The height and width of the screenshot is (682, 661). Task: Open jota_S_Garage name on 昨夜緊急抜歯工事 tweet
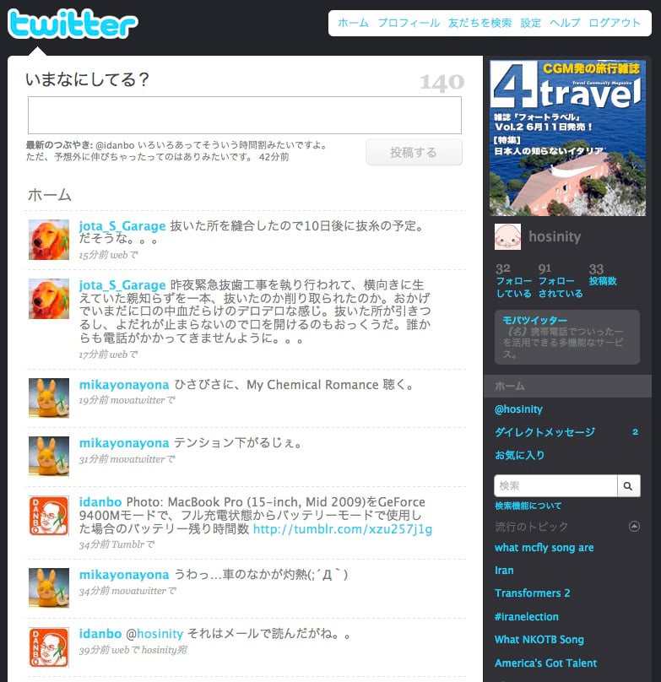point(122,285)
